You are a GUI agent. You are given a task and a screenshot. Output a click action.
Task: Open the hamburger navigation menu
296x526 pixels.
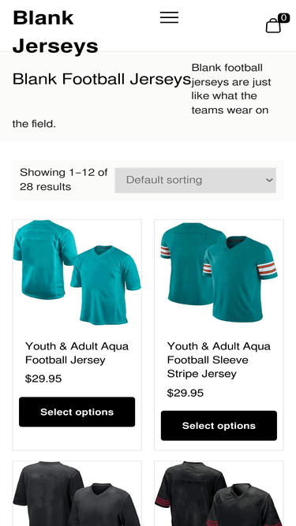pyautogui.click(x=169, y=17)
